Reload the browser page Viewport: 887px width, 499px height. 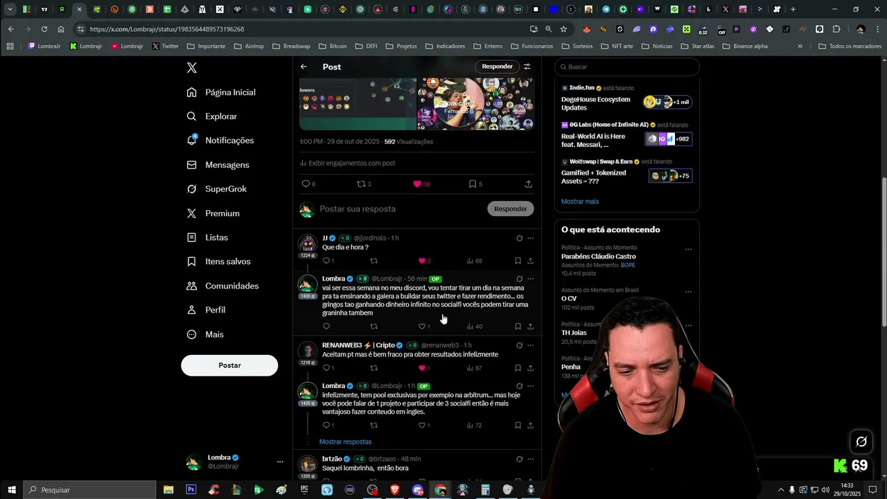coord(44,29)
